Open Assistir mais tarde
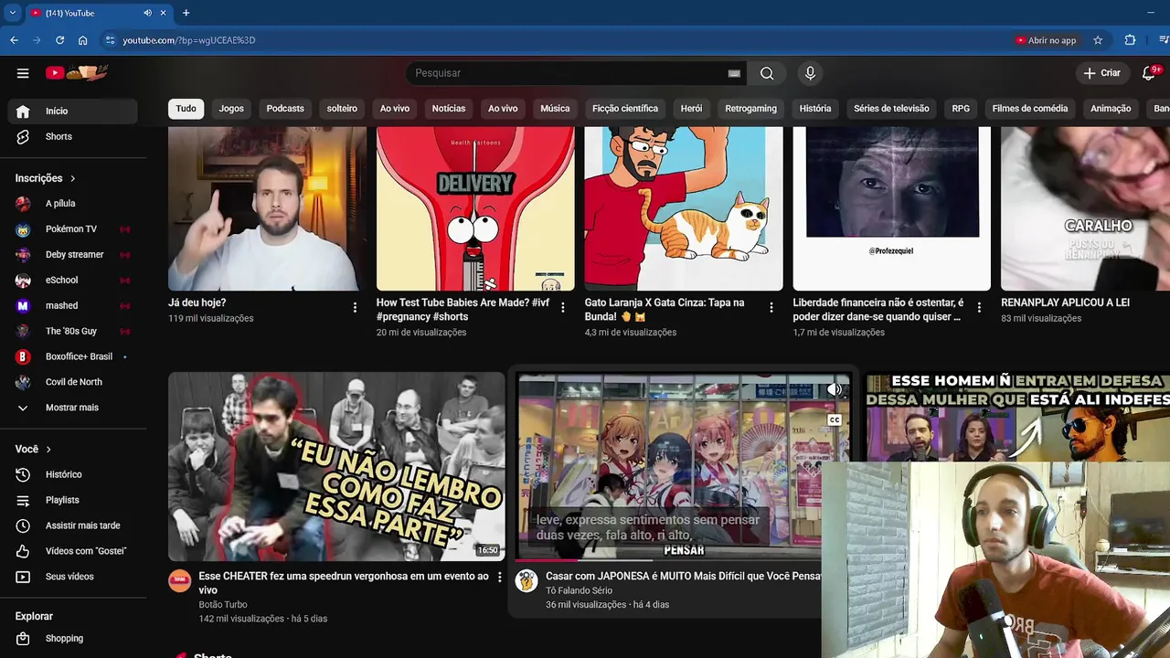Image resolution: width=1170 pixels, height=658 pixels. click(73, 525)
